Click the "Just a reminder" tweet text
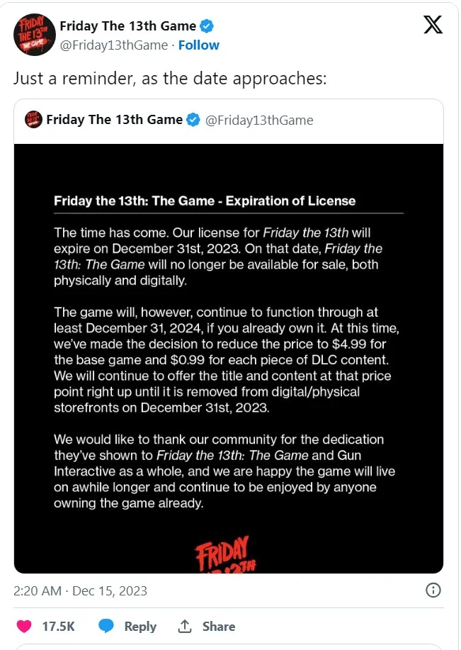Image resolution: width=461 pixels, height=650 pixels. [x=170, y=78]
